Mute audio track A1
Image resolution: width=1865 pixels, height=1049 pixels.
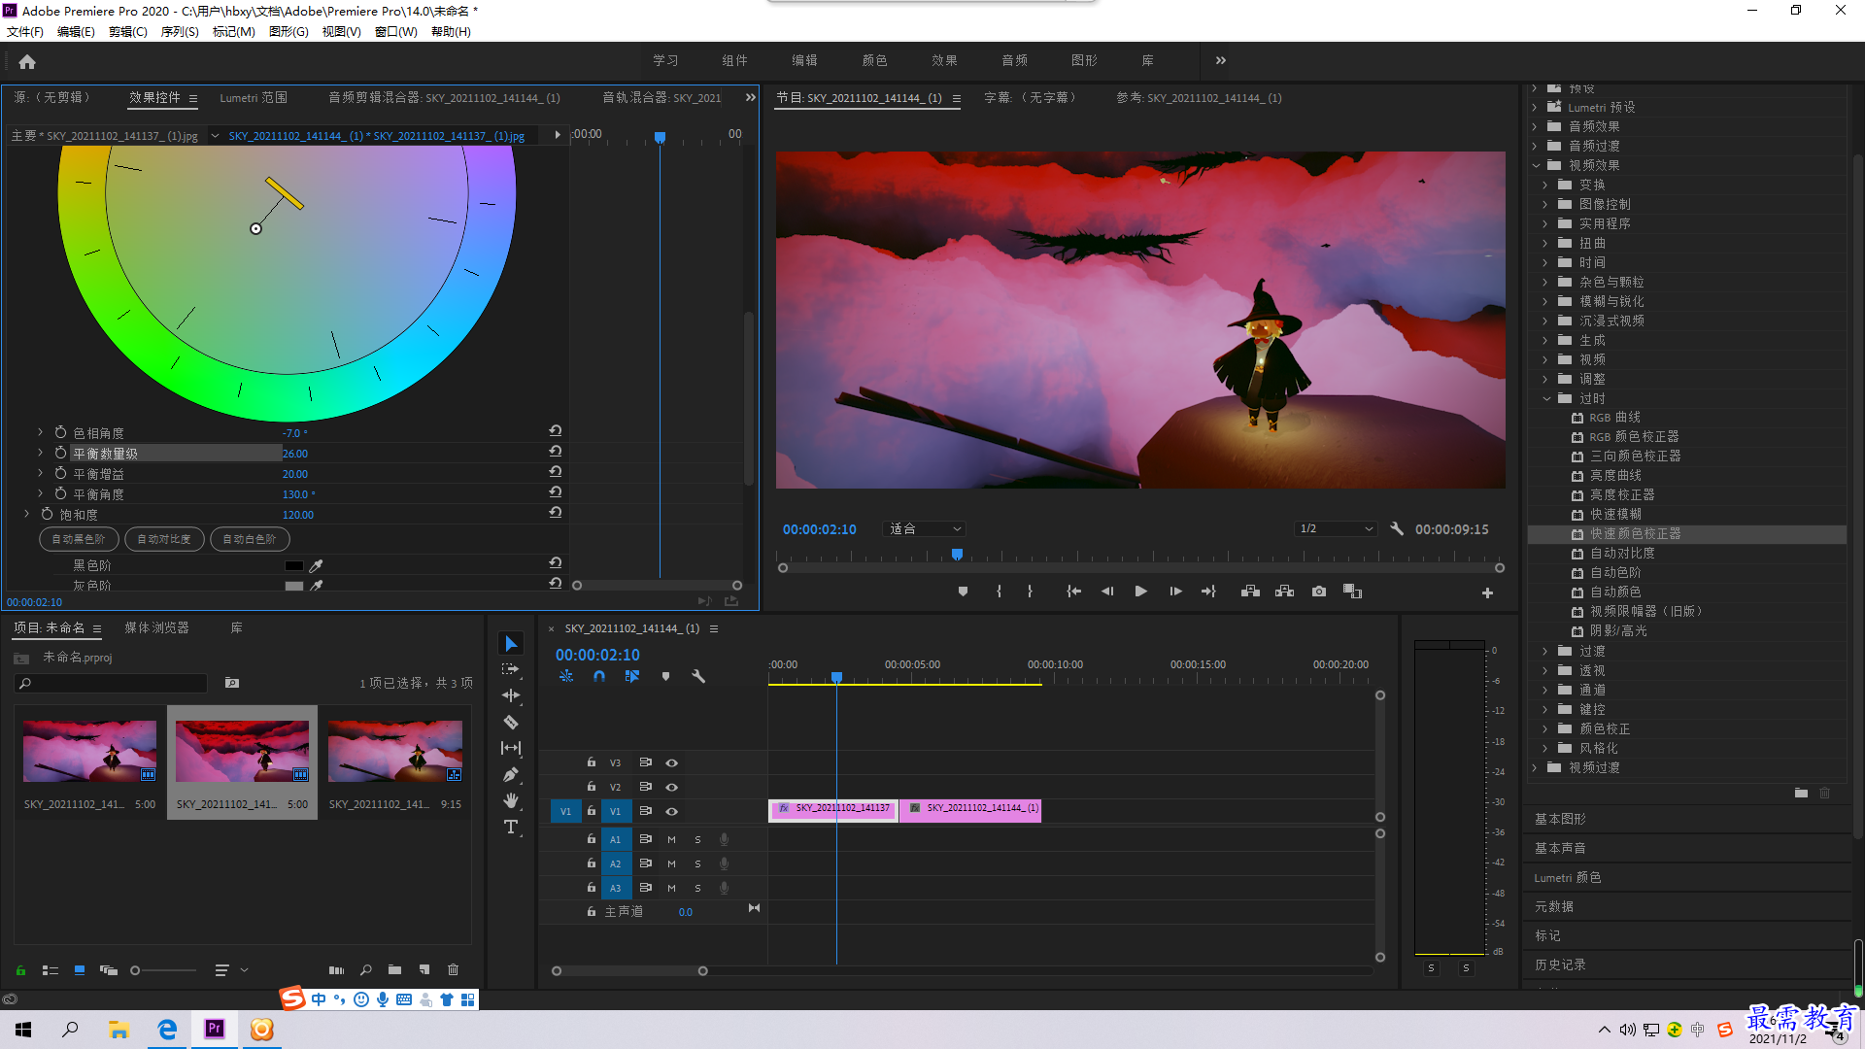click(671, 839)
